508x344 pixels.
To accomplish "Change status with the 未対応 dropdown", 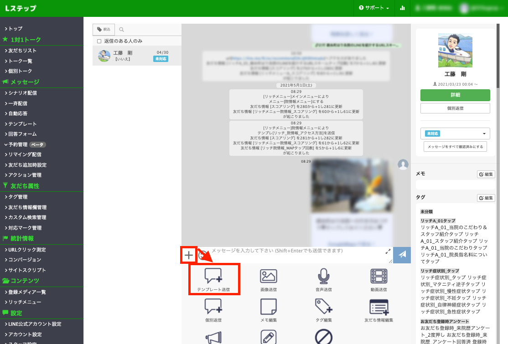I will [455, 133].
